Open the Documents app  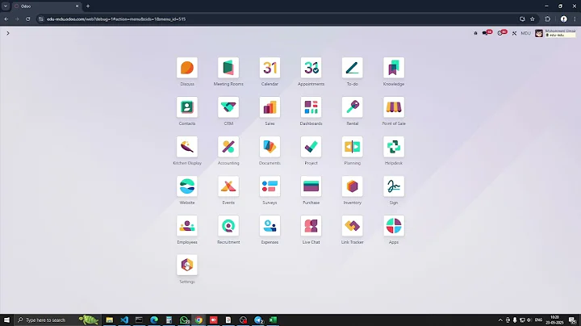pyautogui.click(x=270, y=147)
